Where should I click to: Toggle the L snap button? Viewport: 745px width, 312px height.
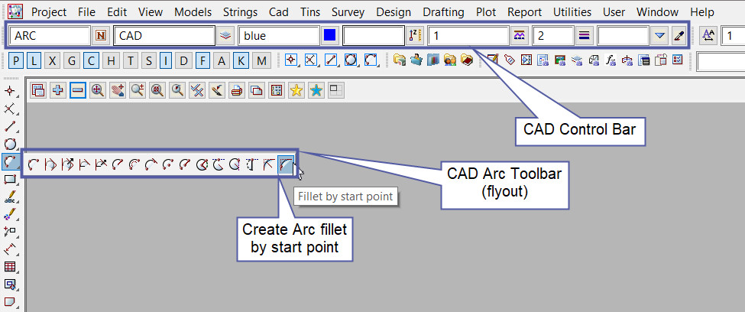point(34,60)
